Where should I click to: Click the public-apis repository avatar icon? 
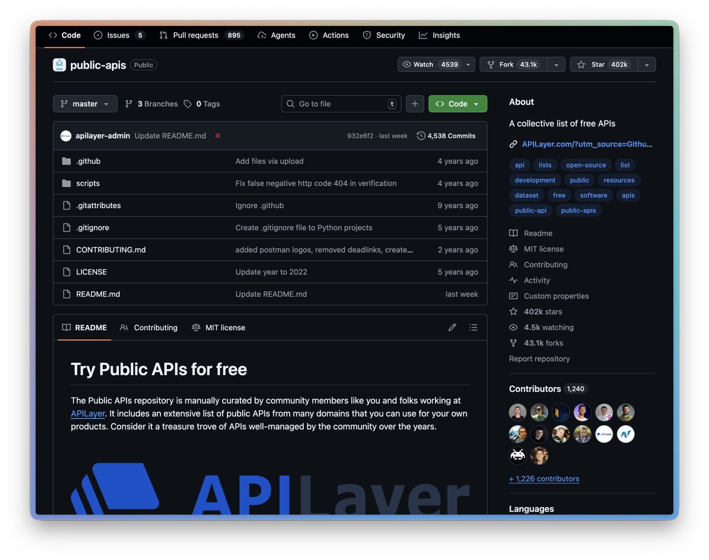click(x=59, y=65)
